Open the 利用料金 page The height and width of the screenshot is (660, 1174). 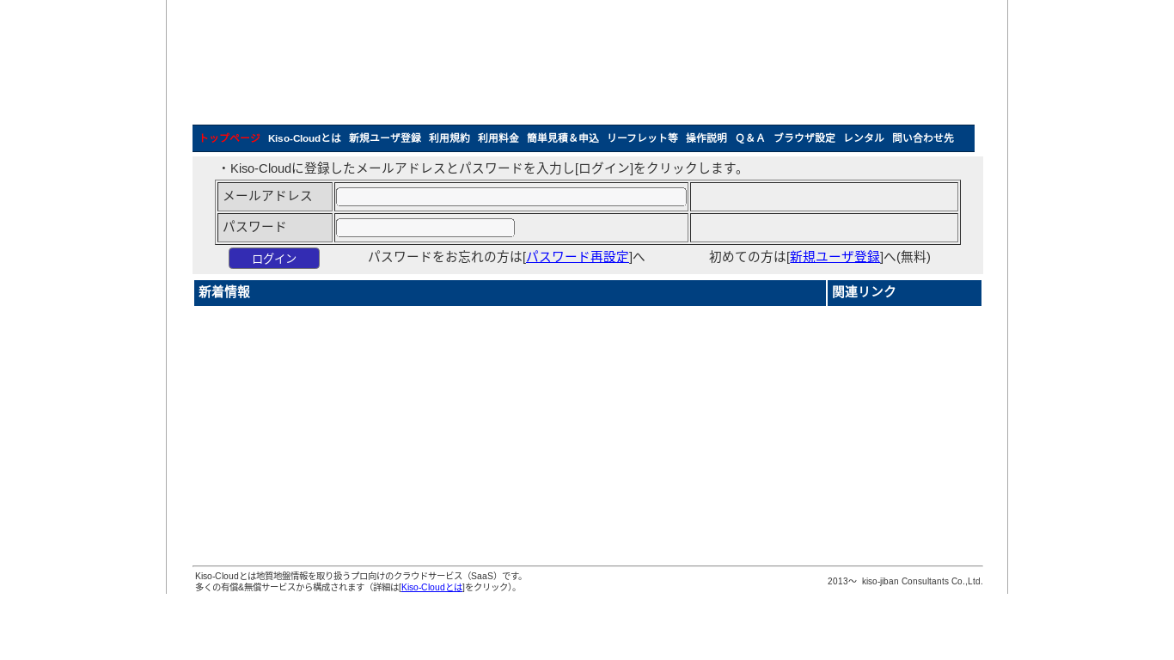tap(498, 138)
